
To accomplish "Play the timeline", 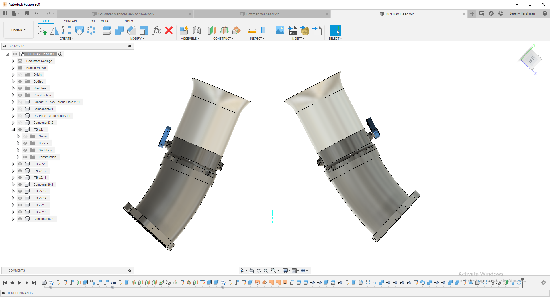I will [19, 283].
